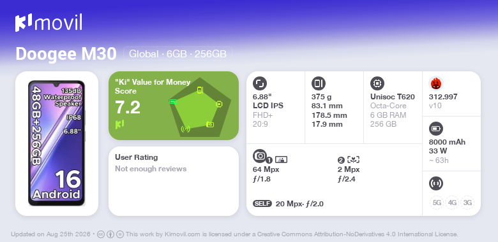Click the macro camera flower icon

coord(353,160)
